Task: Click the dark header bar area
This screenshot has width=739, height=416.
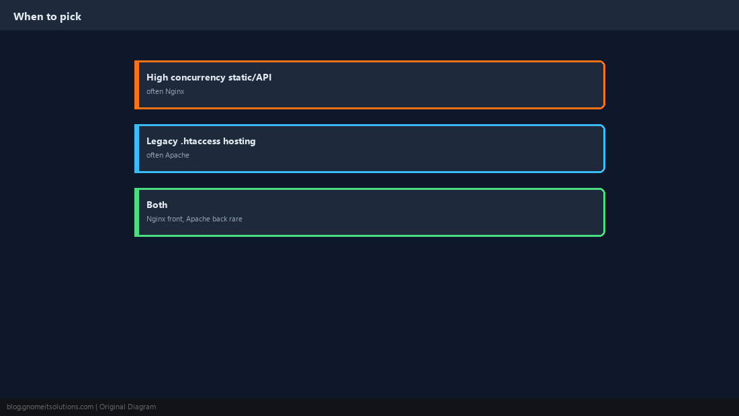Action: click(x=369, y=15)
